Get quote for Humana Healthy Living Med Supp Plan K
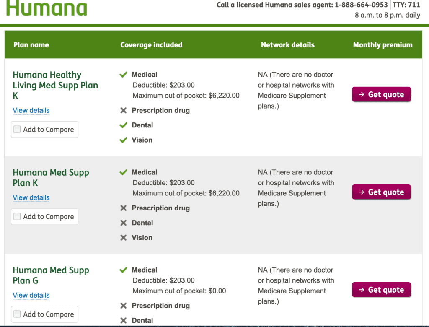Viewport: 429px width, 327px height. click(381, 95)
